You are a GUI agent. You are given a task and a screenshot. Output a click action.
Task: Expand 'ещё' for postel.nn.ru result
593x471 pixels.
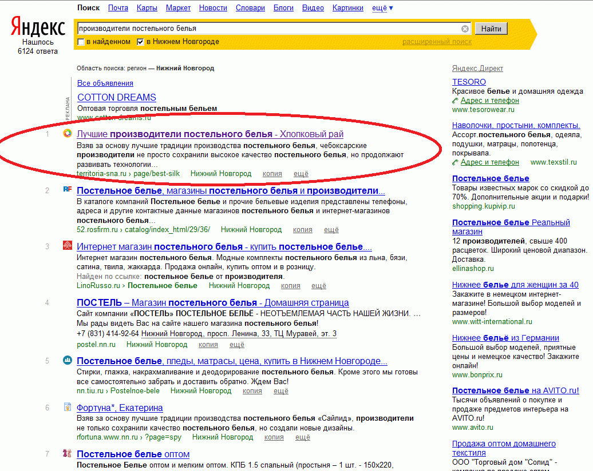coord(237,345)
